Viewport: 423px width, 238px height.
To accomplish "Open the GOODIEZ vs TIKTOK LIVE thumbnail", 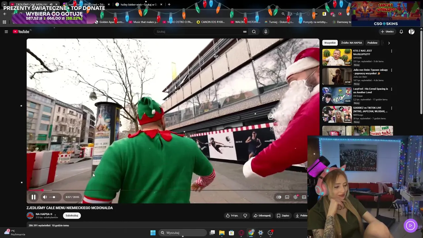I will coord(337,114).
